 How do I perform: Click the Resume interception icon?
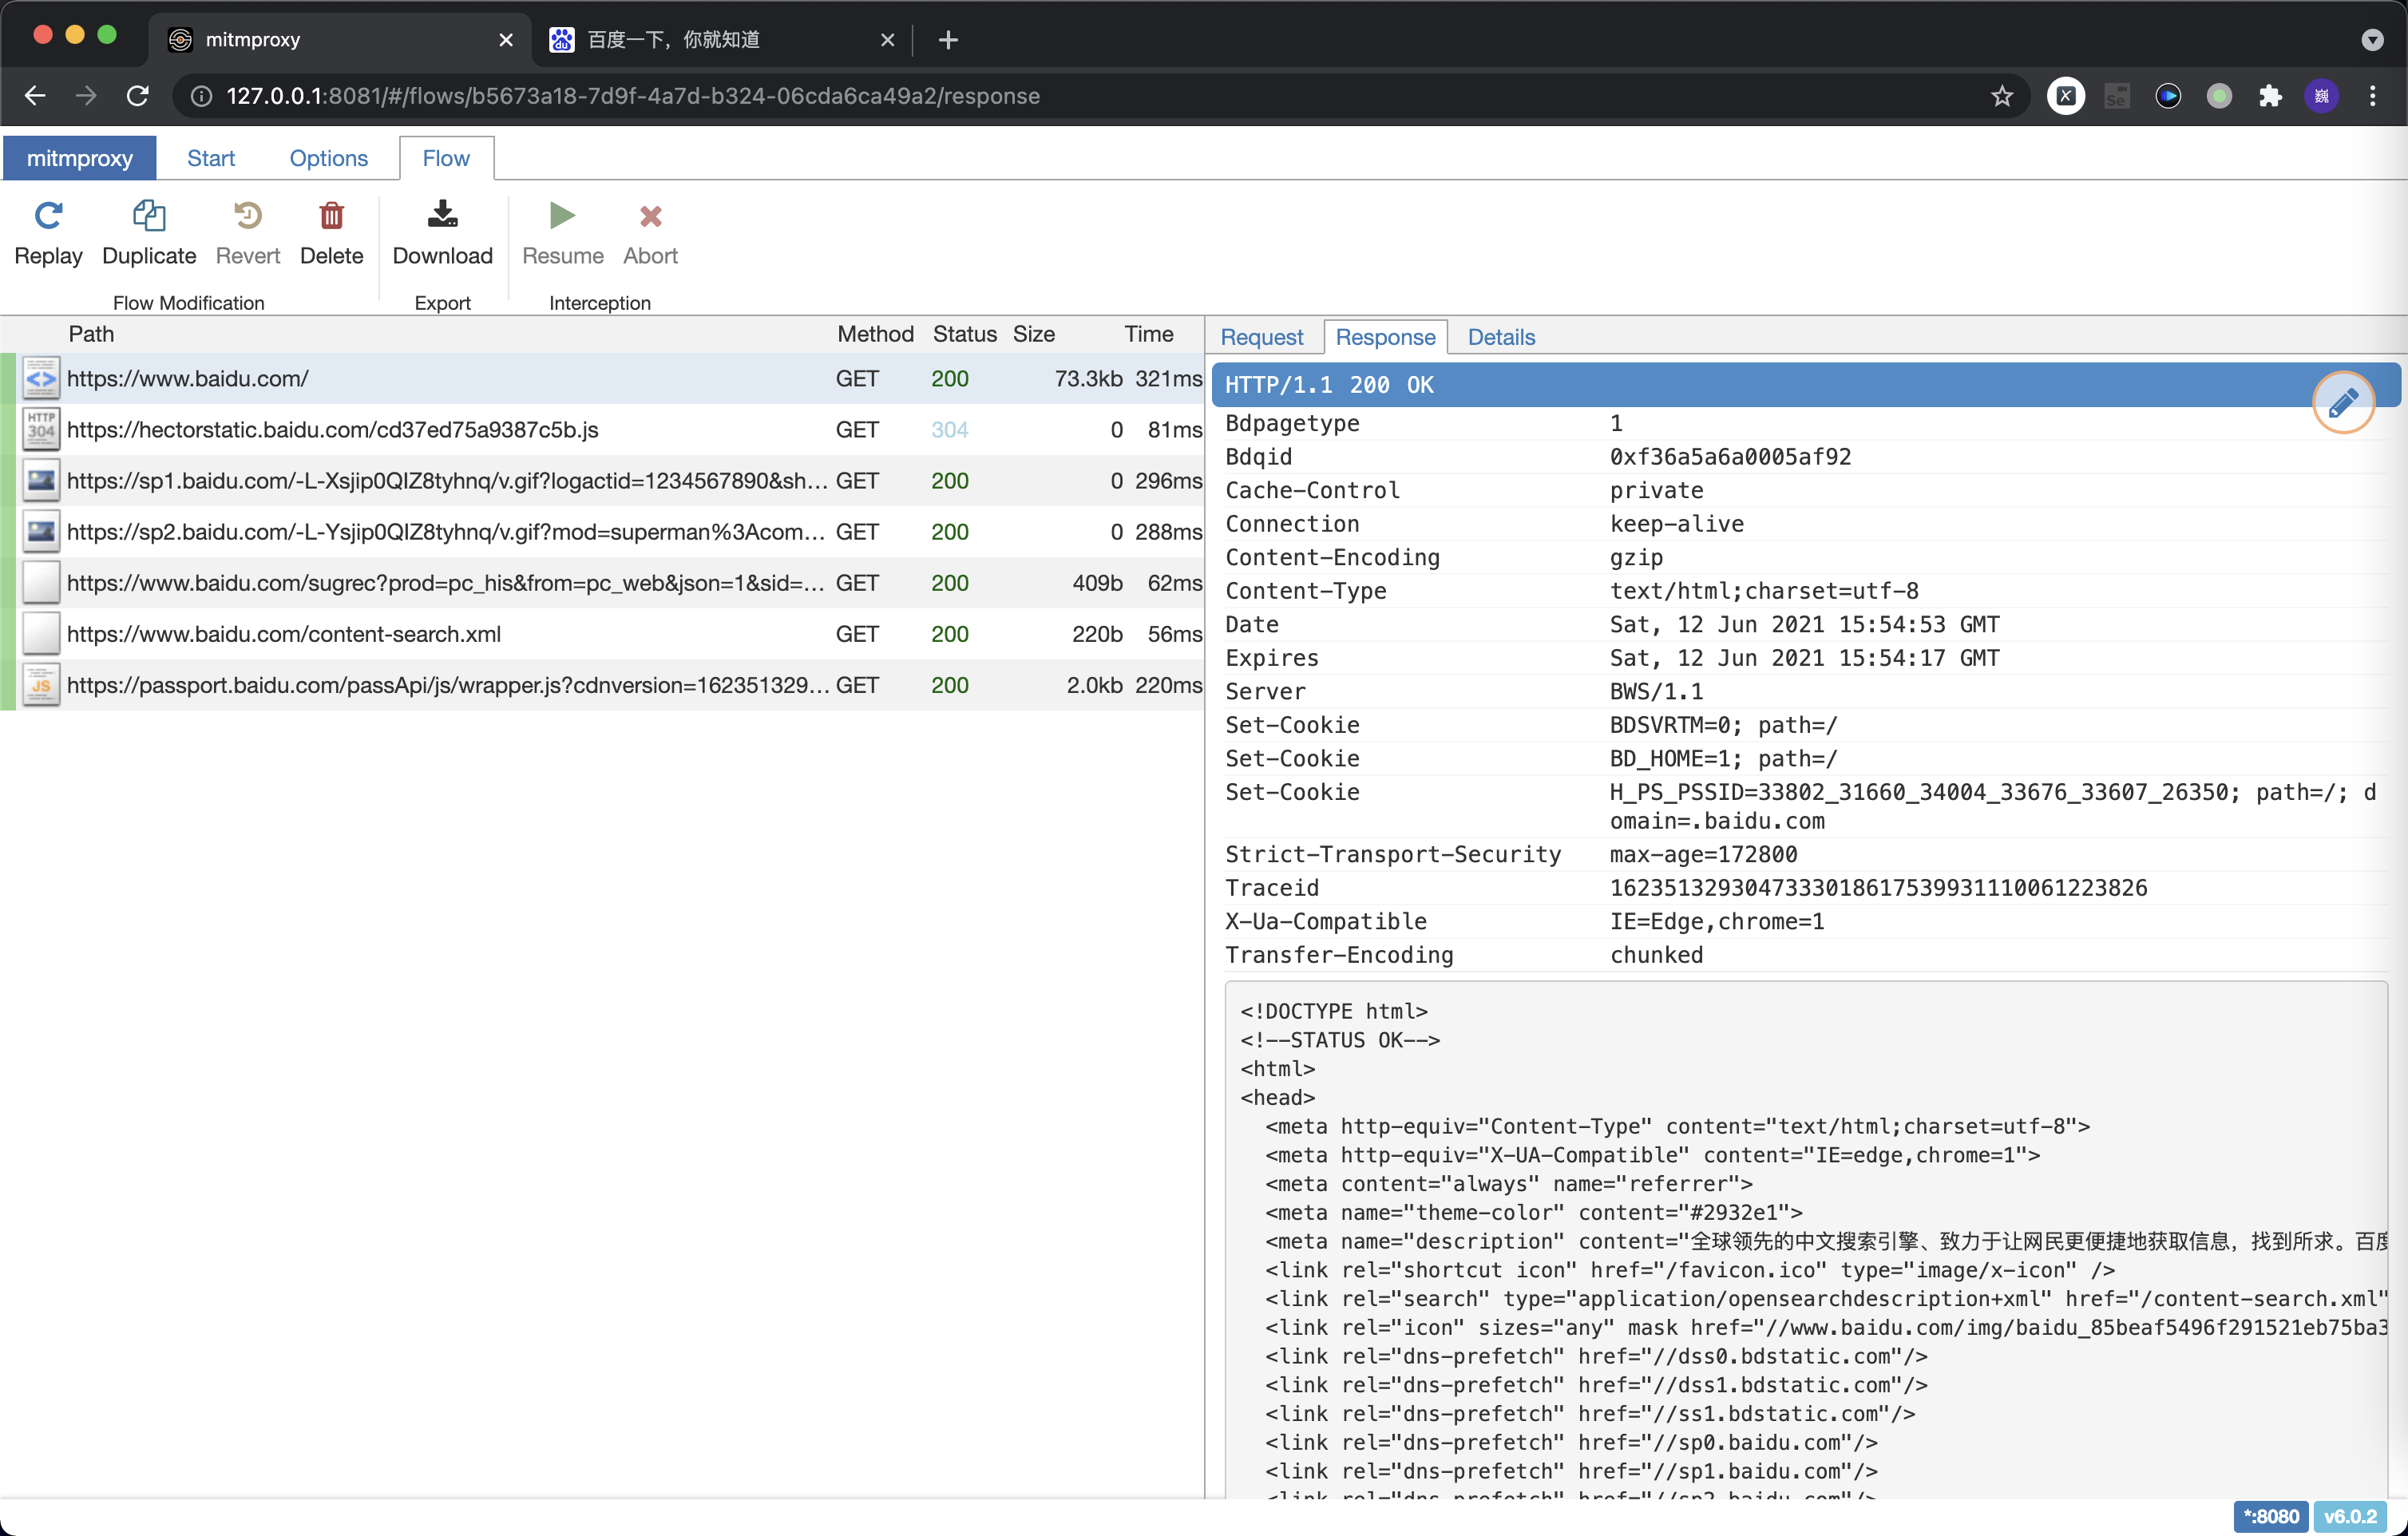point(562,215)
